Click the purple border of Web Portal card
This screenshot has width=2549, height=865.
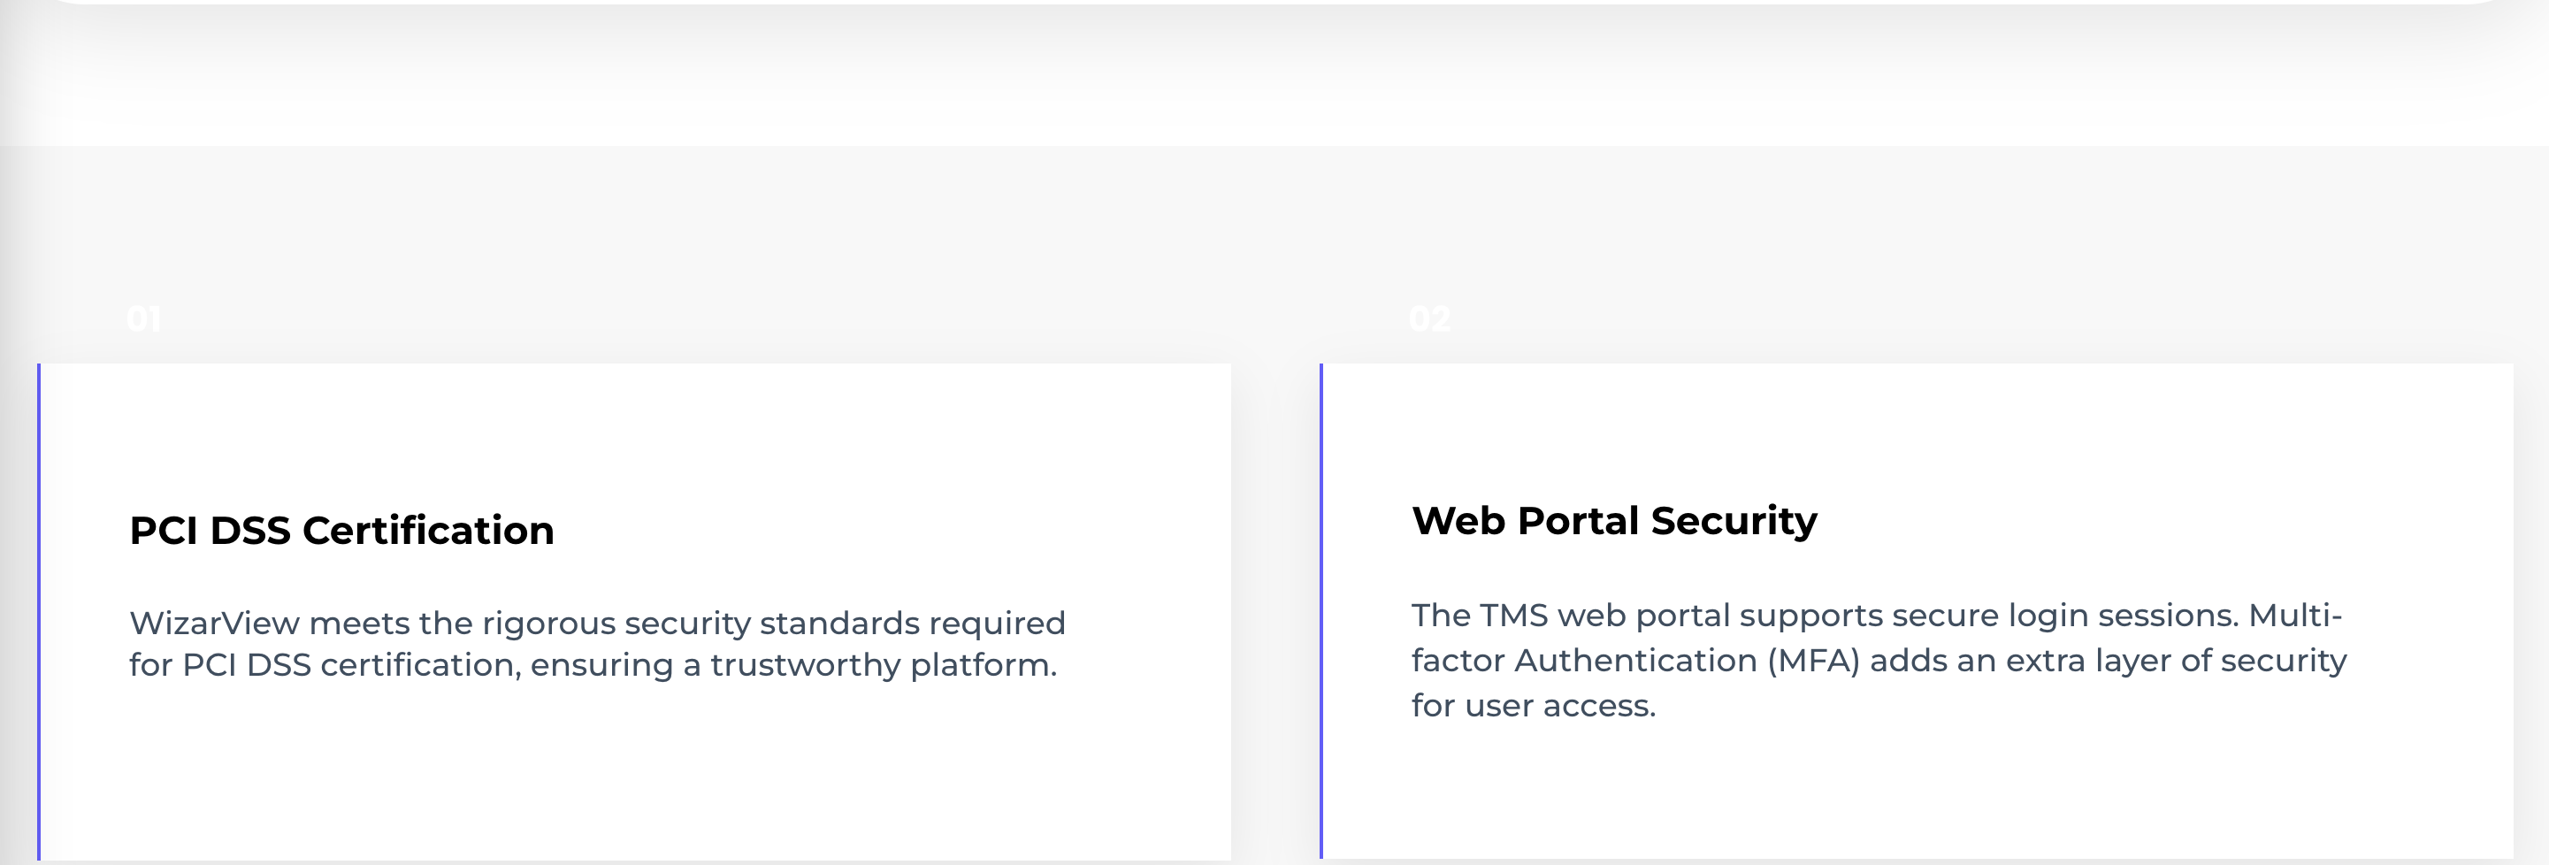[x=1321, y=612]
